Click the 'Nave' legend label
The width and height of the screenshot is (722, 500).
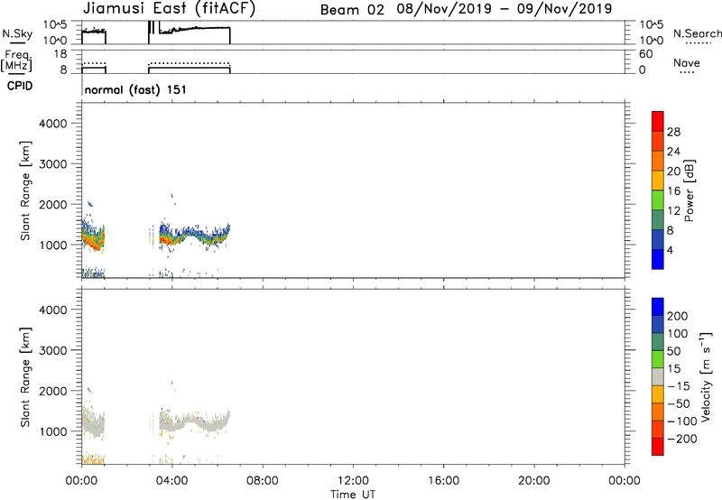(686, 62)
